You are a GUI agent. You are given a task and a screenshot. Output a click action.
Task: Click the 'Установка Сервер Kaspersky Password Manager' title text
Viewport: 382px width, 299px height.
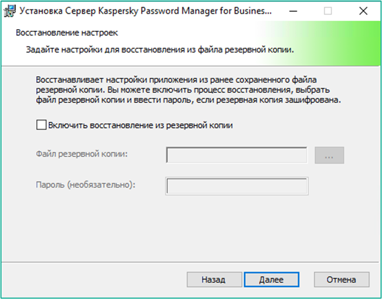(145, 11)
